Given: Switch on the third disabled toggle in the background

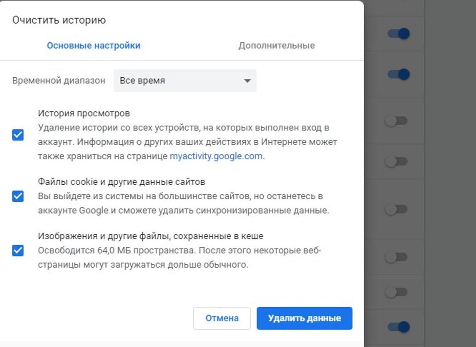Looking at the screenshot, I should point(396,209).
